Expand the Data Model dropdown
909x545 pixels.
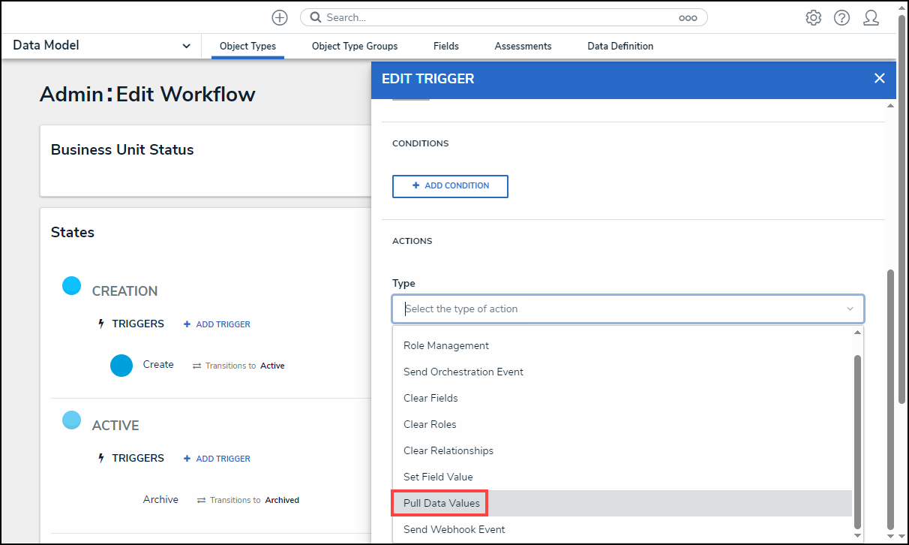coord(185,46)
